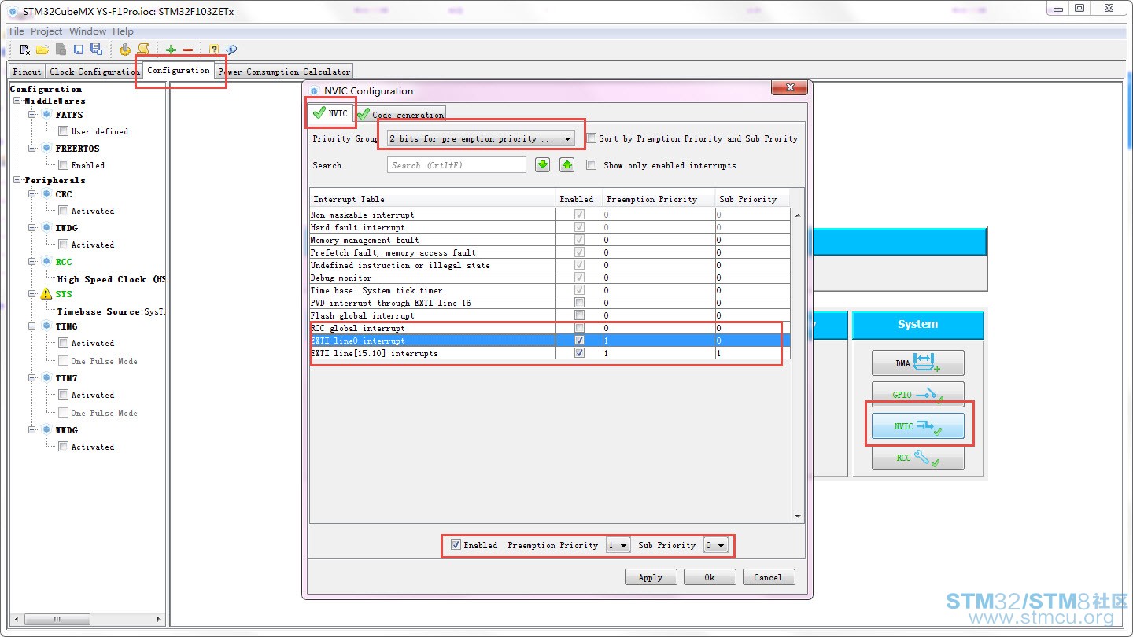Create a new project from the toolbar

click(x=26, y=50)
